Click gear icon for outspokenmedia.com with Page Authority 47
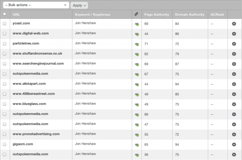Screen dimensions: 242x160 pyautogui.click(x=234, y=124)
